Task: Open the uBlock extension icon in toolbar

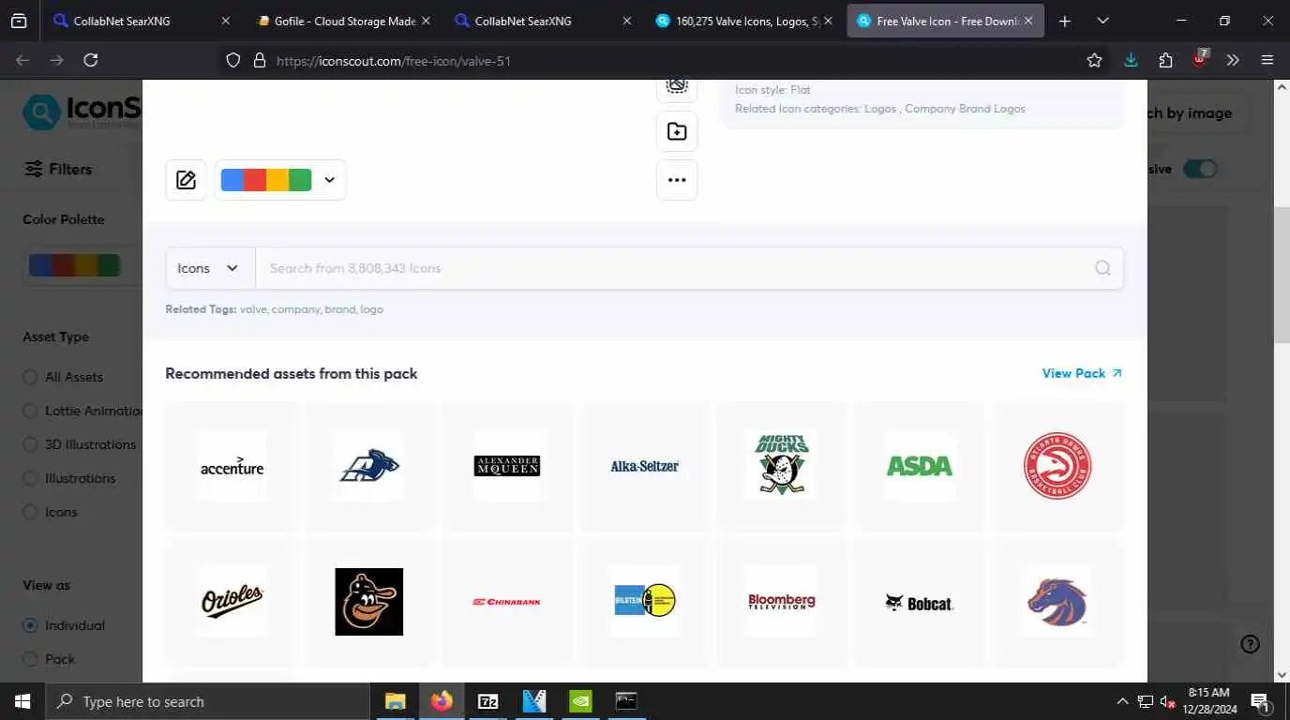Action: pos(1199,59)
